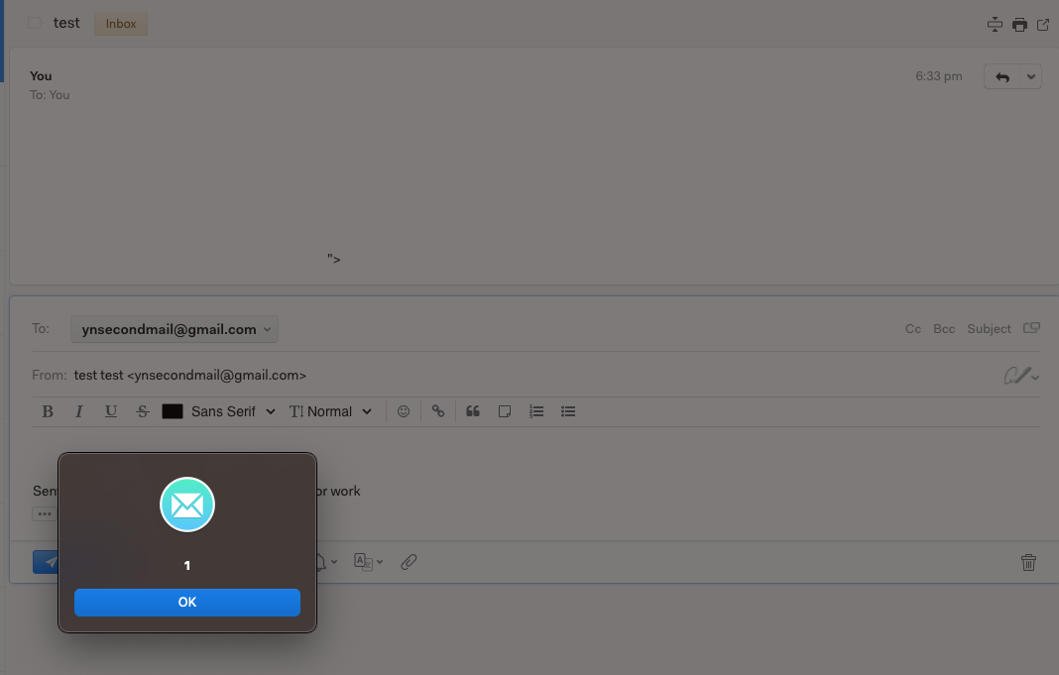Image resolution: width=1059 pixels, height=675 pixels.
Task: Toggle underline text formatting
Action: click(111, 411)
